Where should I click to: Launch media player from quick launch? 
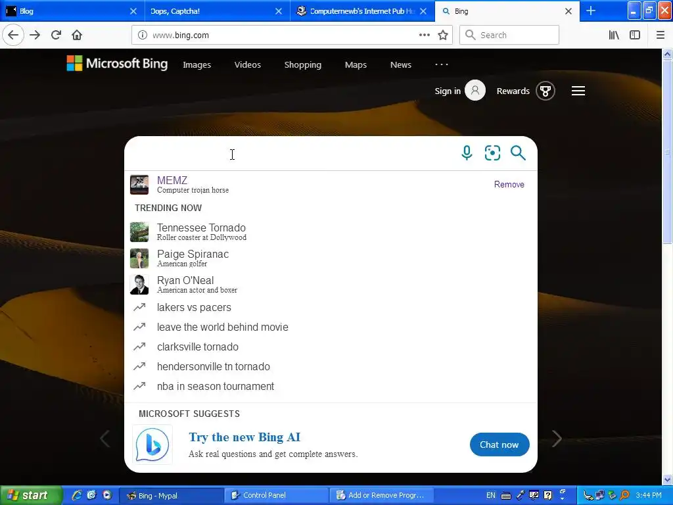pyautogui.click(x=107, y=495)
